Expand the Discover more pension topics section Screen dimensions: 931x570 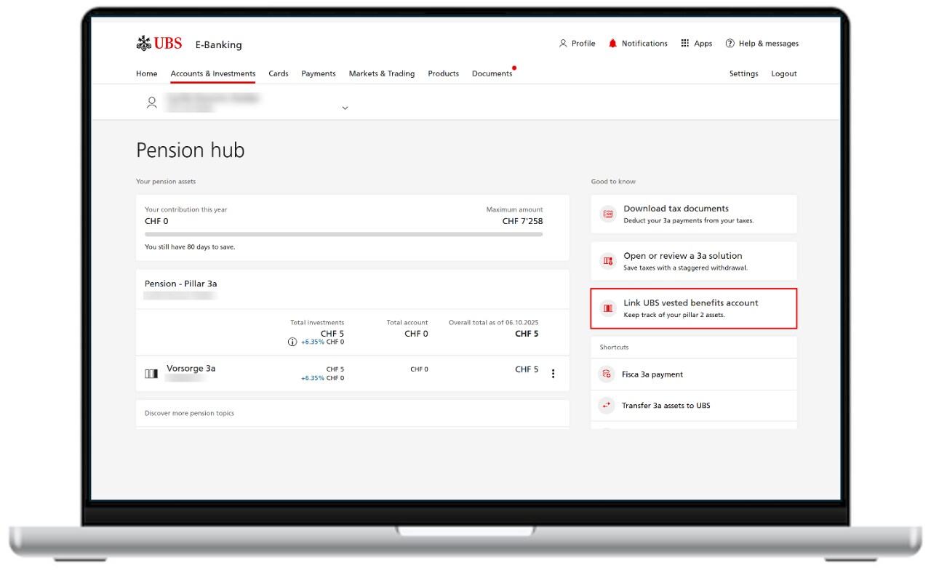click(352, 413)
